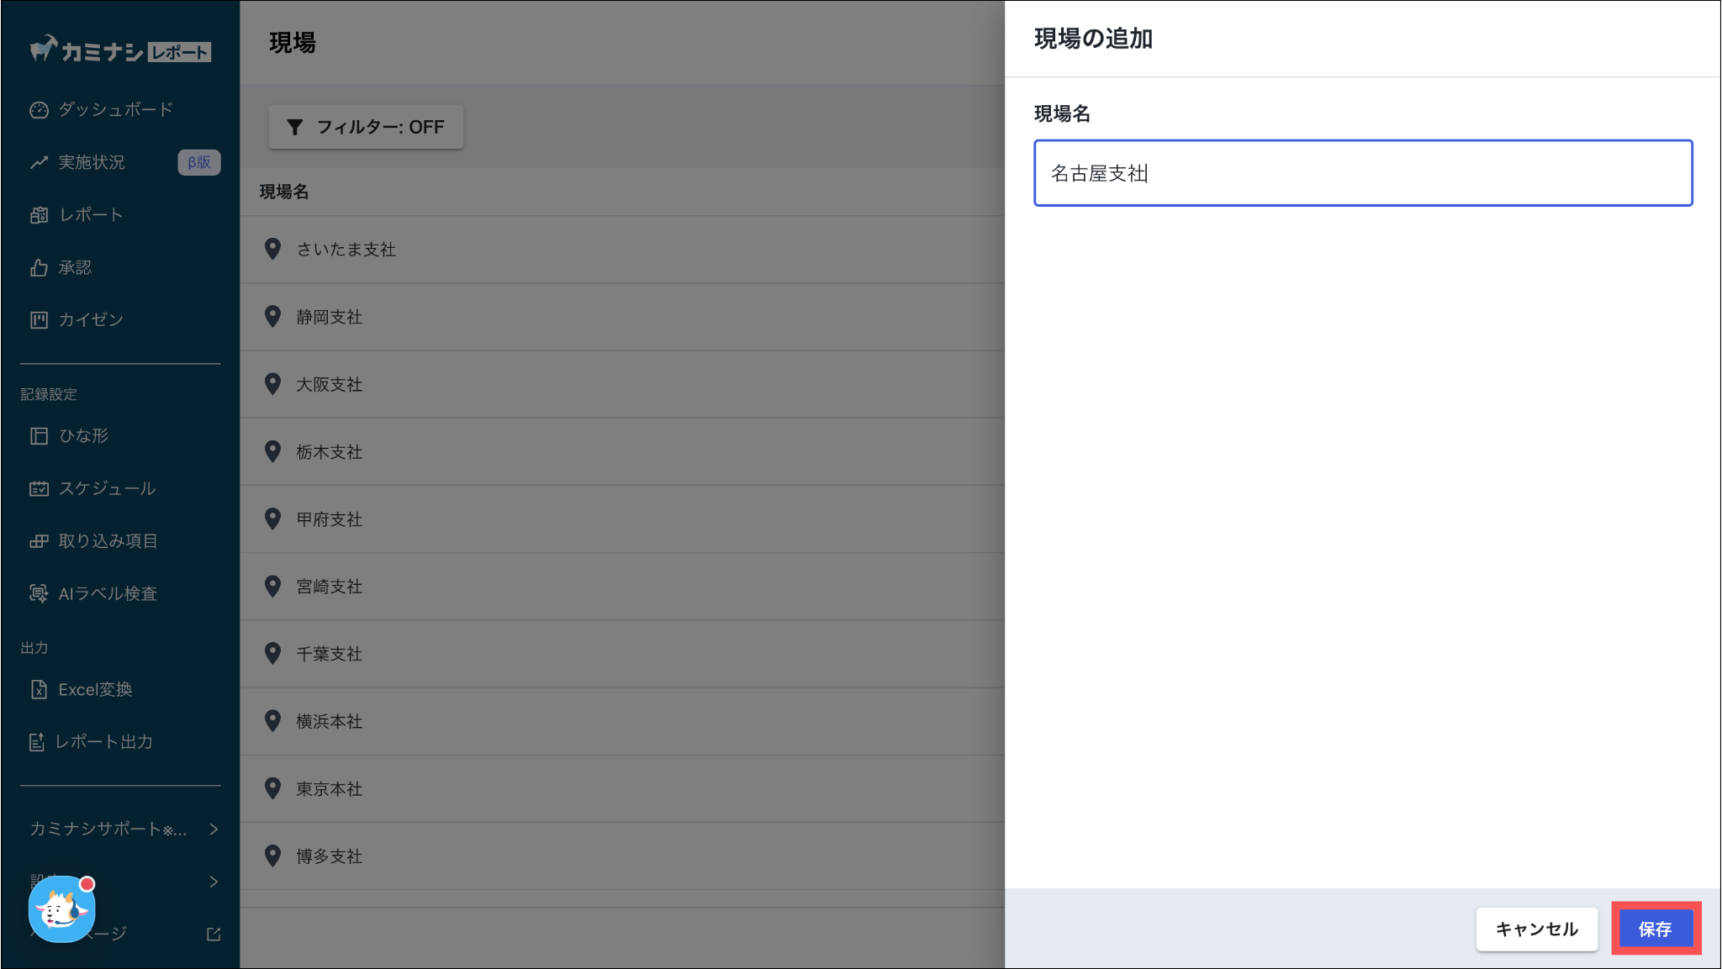Select 横浜本社 in the site list
1722x969 pixels.
click(x=329, y=721)
